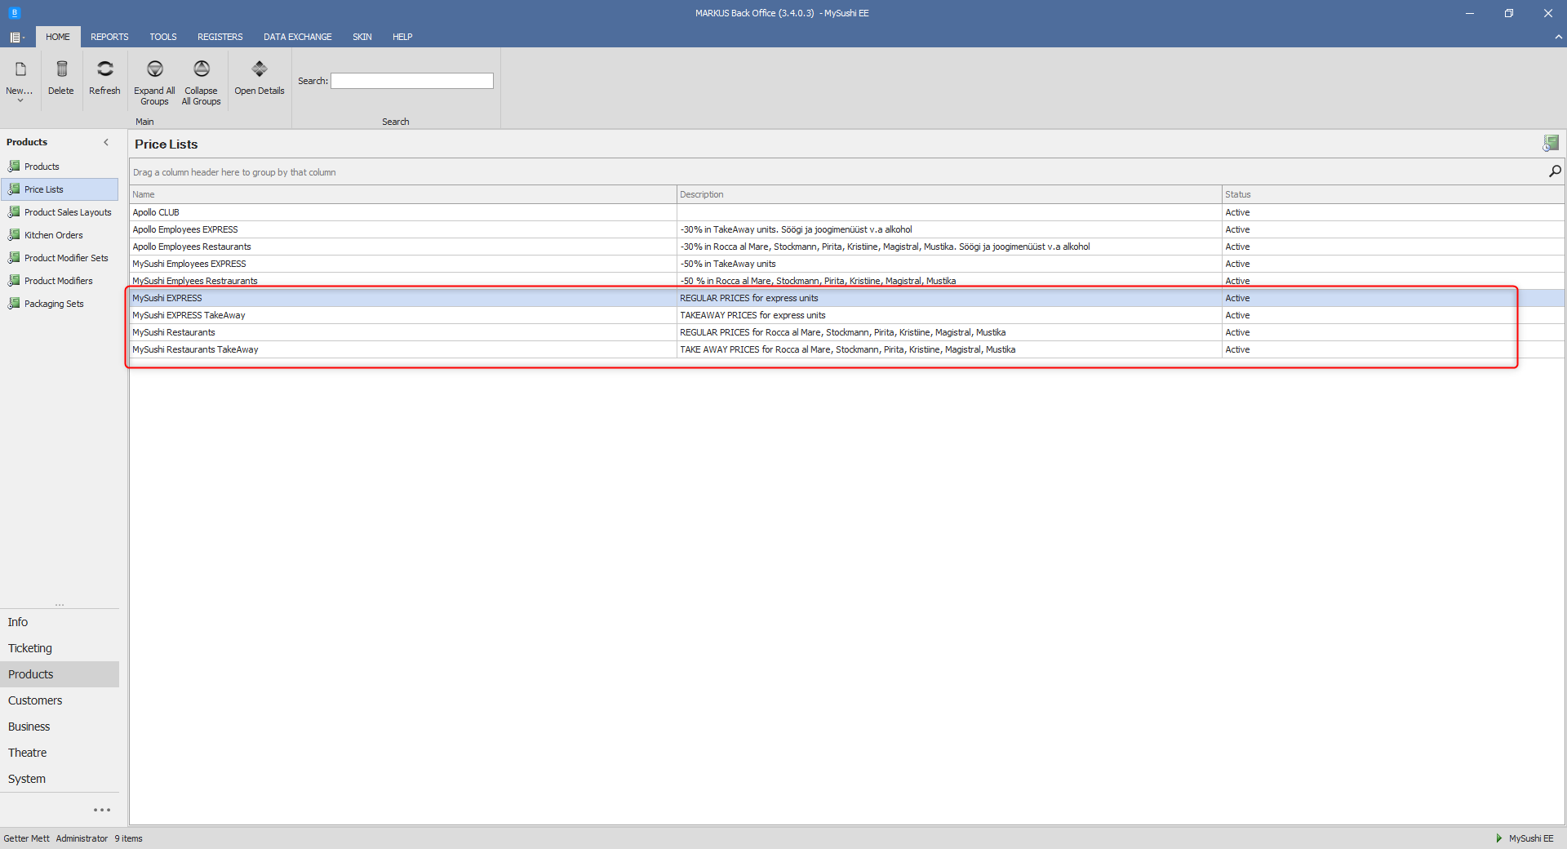Go to the Theatre section
Screen dimensions: 1567x849
(x=60, y=753)
